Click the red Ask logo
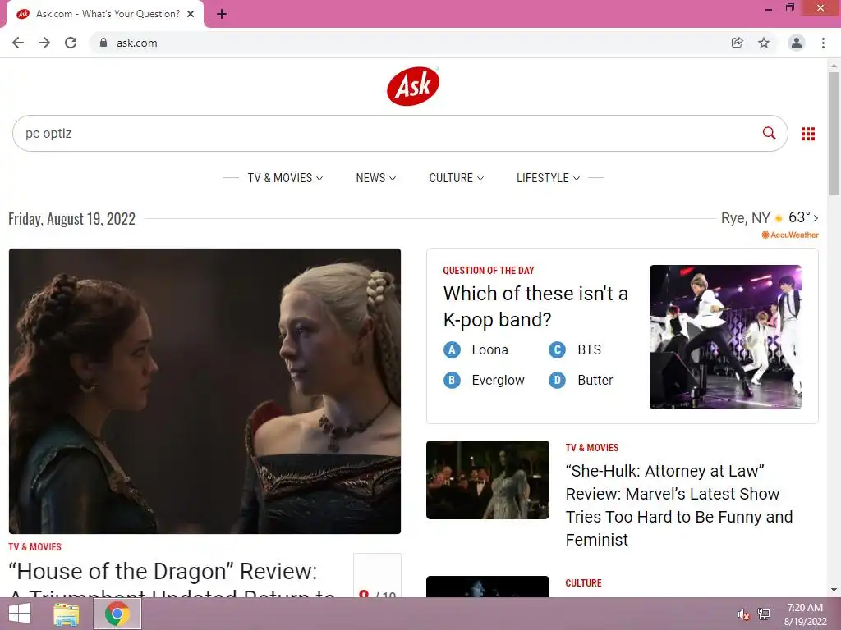 413,86
